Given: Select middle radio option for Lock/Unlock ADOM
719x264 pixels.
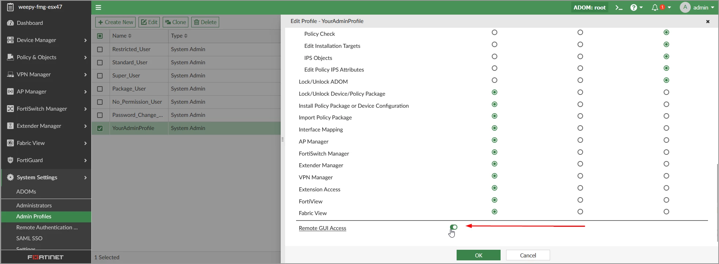Looking at the screenshot, I should pyautogui.click(x=580, y=80).
